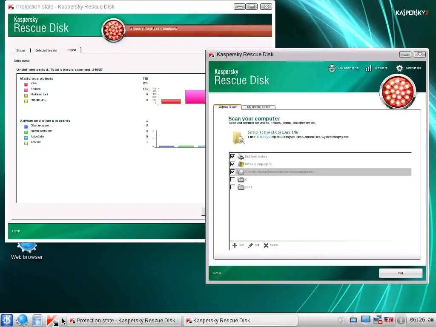Click 'Adware and other programs' heading
Viewport: 436px width, 327px height.
[45, 120]
